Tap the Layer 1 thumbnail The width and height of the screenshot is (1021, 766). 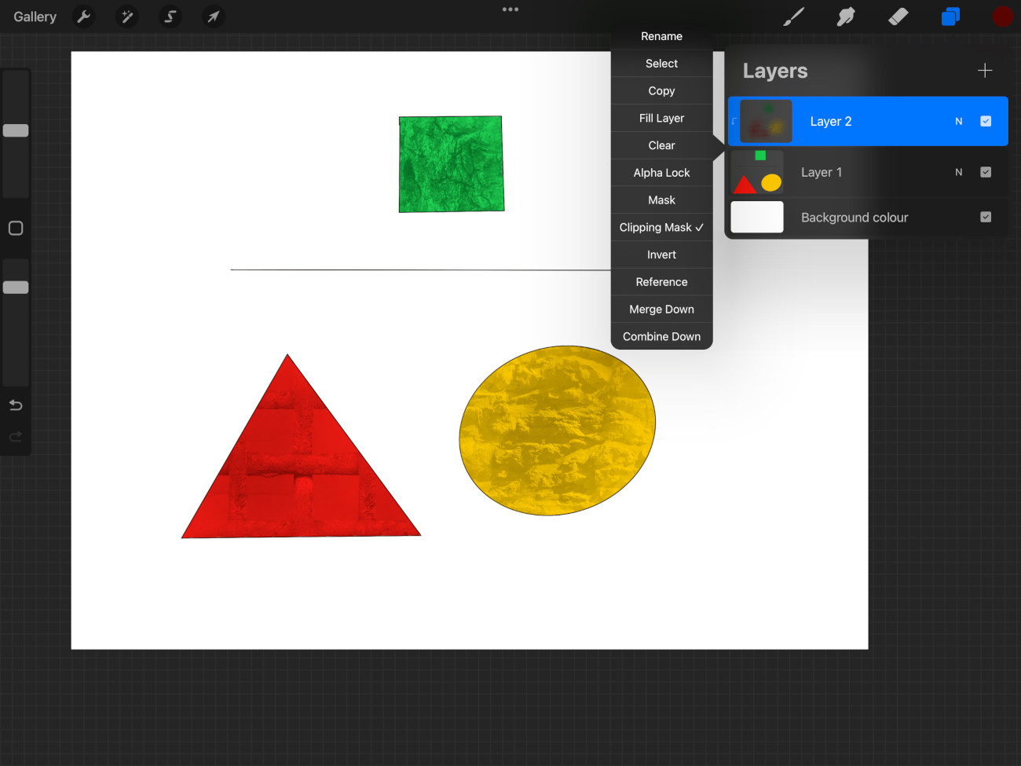pos(756,172)
